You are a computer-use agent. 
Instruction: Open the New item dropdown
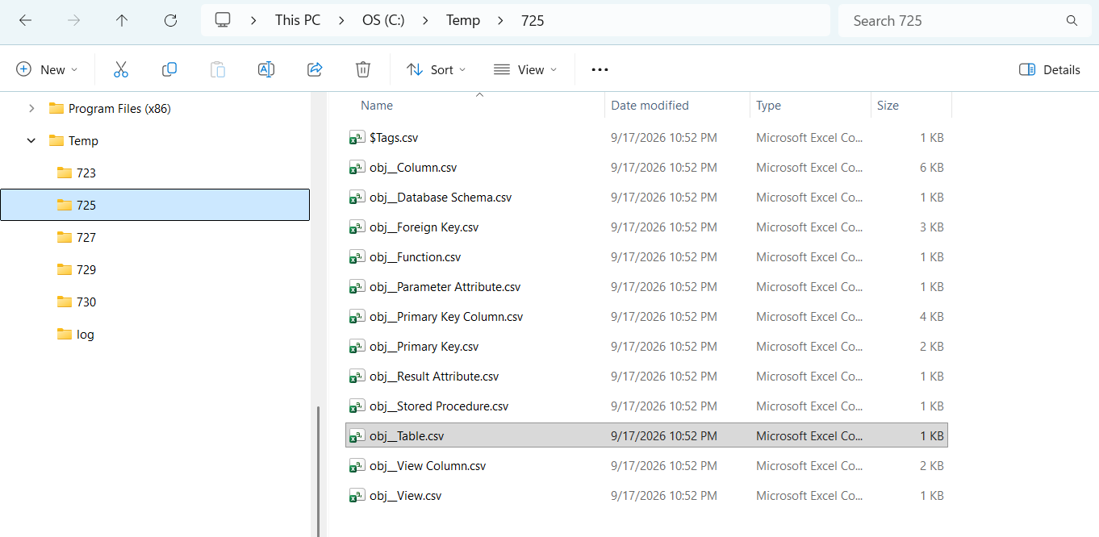point(48,69)
